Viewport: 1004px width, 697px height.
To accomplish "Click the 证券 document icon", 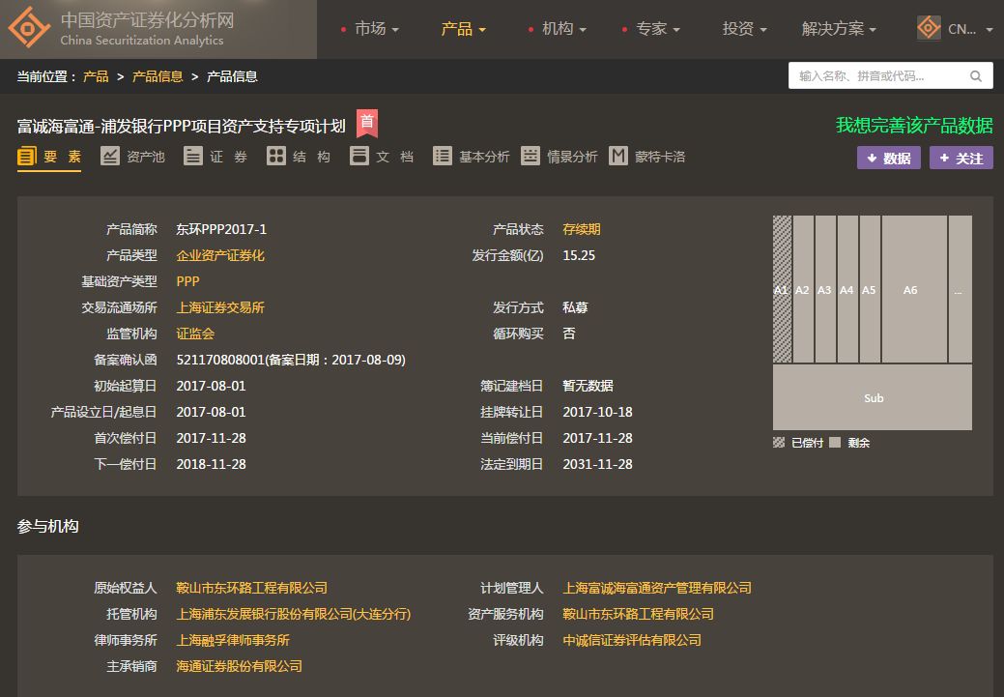I will 193,157.
